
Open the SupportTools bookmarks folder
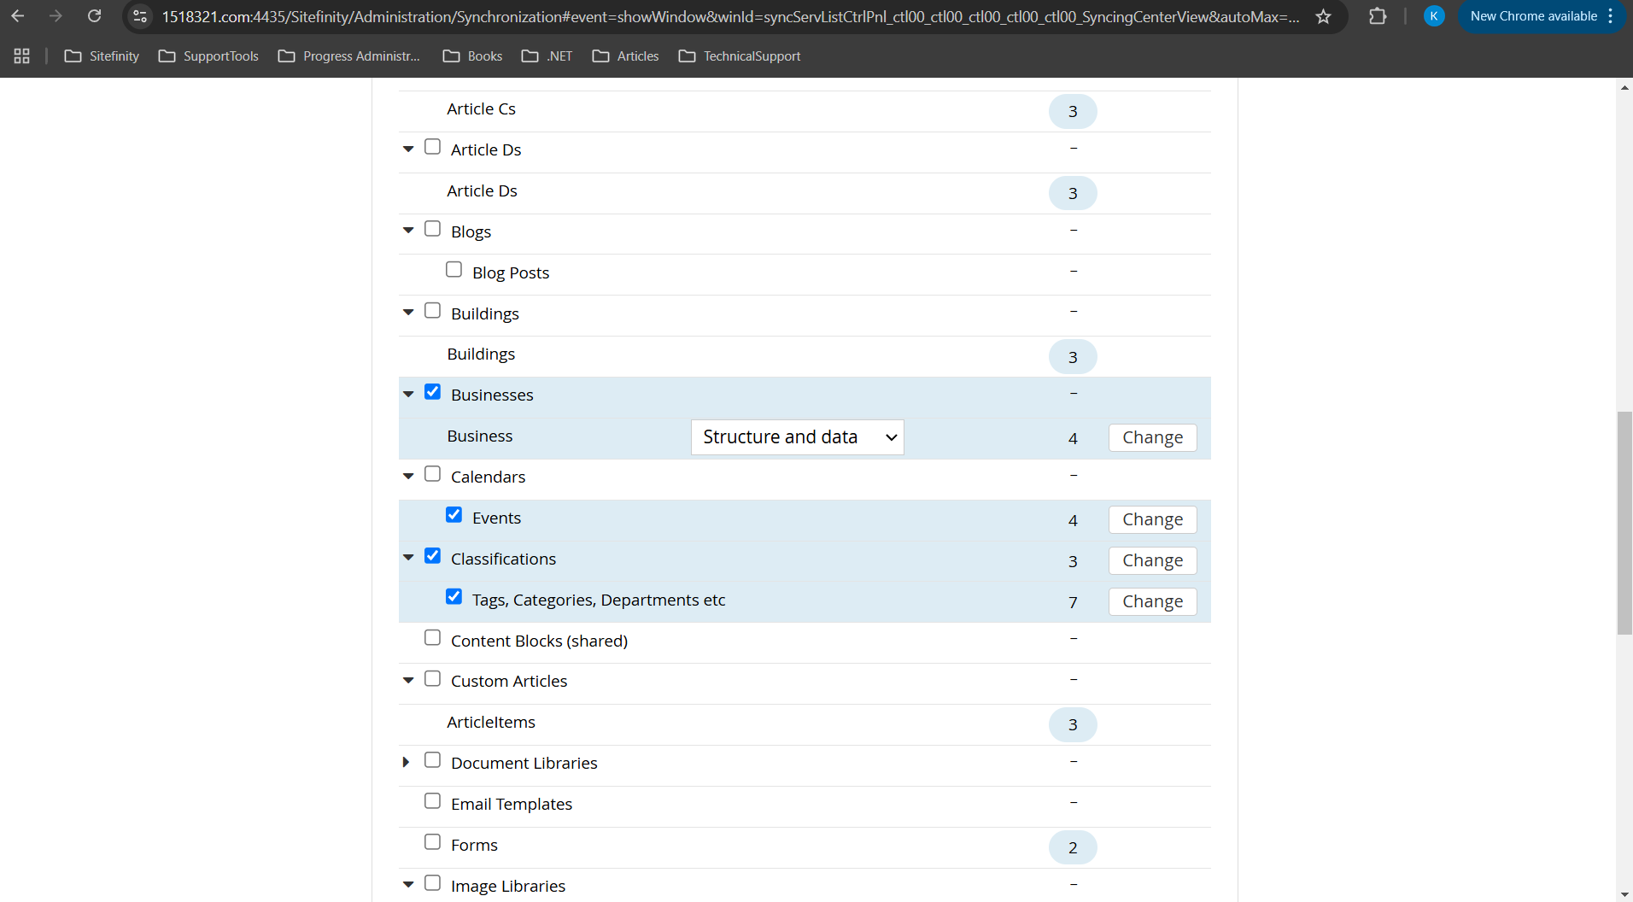click(x=208, y=56)
